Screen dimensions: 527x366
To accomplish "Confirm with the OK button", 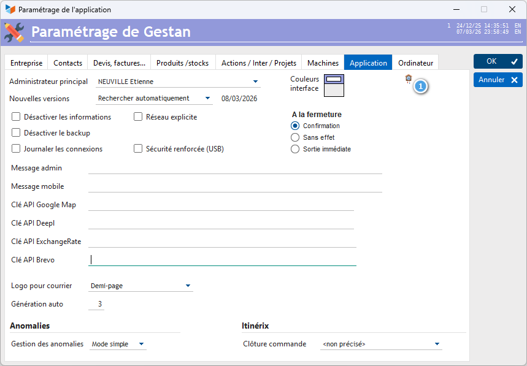I will [498, 61].
